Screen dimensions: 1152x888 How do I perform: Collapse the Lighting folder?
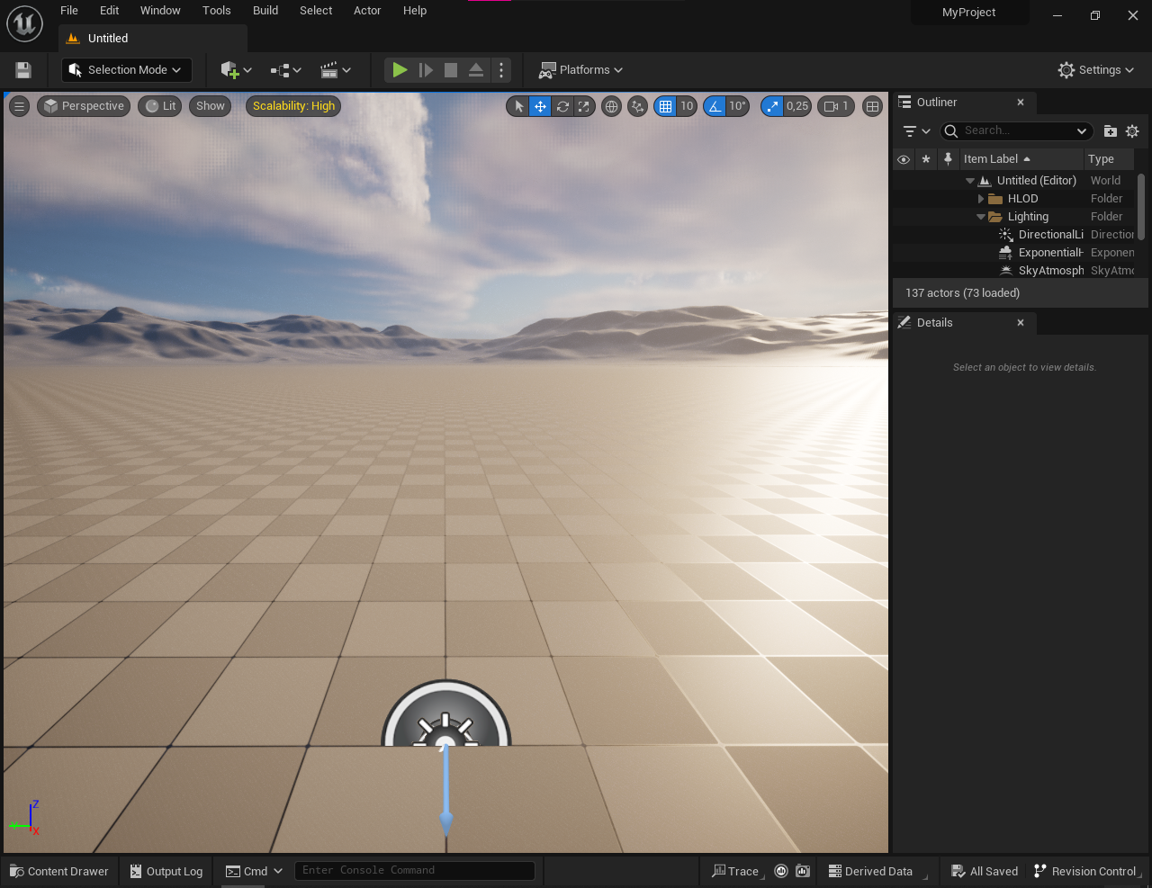coord(981,217)
